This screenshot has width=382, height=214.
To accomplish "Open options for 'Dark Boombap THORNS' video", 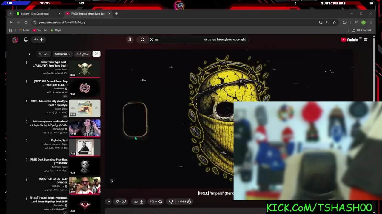I will click(27, 160).
